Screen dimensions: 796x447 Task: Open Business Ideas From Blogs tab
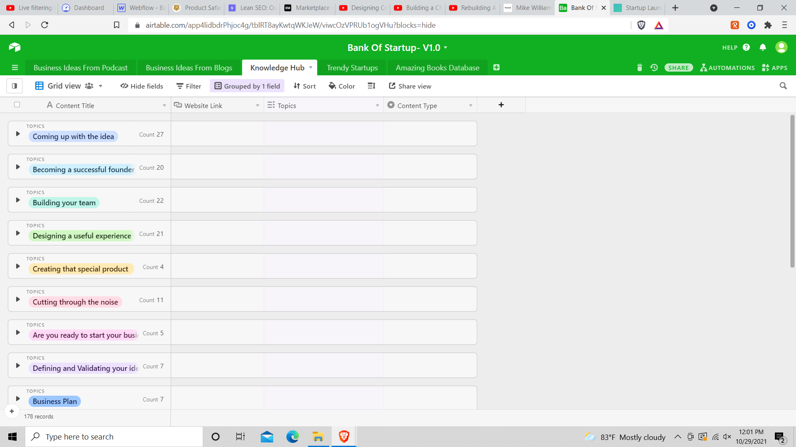[x=189, y=67]
